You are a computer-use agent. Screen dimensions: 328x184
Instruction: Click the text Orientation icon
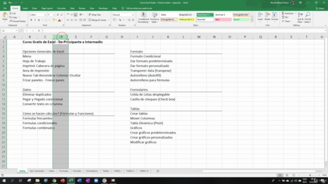click(x=81, y=15)
